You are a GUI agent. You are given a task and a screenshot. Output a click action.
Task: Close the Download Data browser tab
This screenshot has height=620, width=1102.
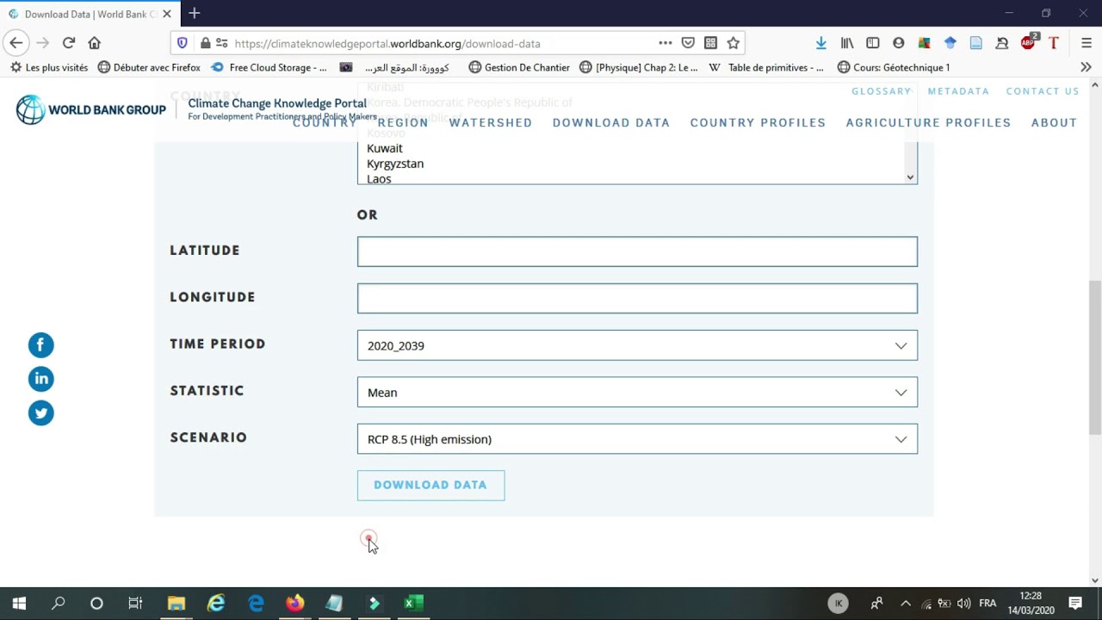167,14
